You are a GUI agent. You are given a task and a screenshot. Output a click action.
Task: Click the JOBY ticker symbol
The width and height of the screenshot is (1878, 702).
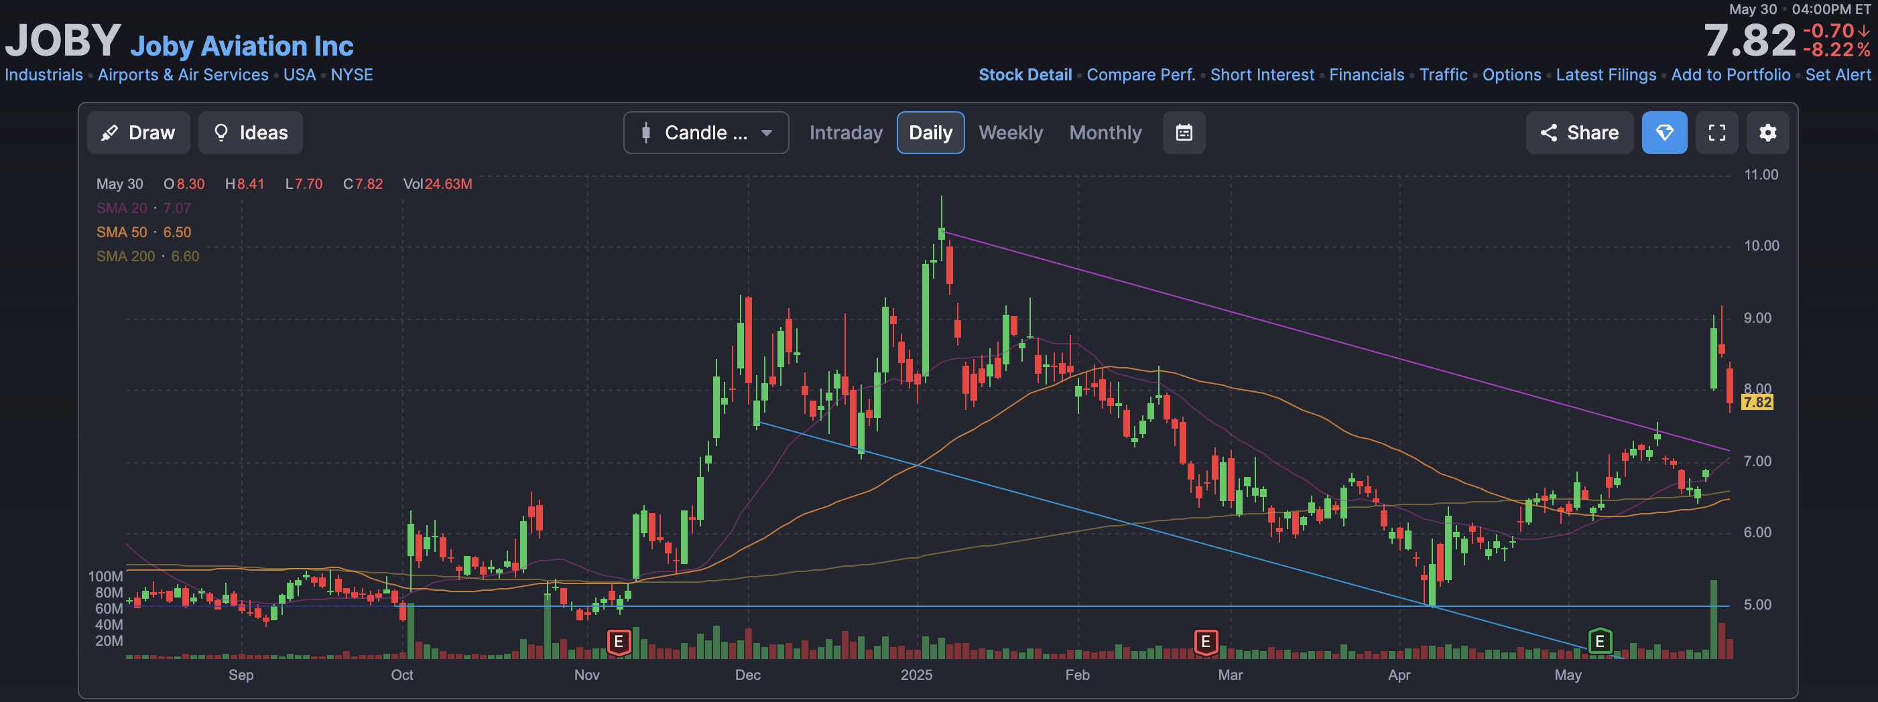click(63, 40)
